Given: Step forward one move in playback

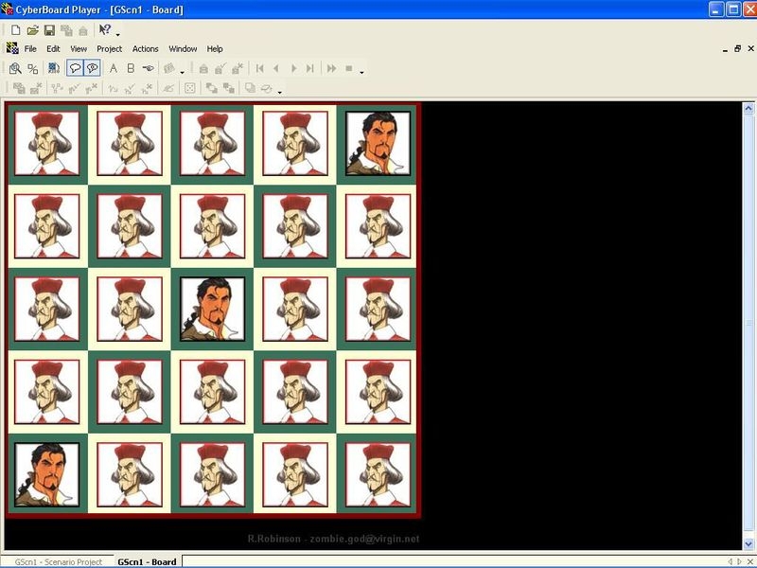Looking at the screenshot, I should tap(293, 68).
